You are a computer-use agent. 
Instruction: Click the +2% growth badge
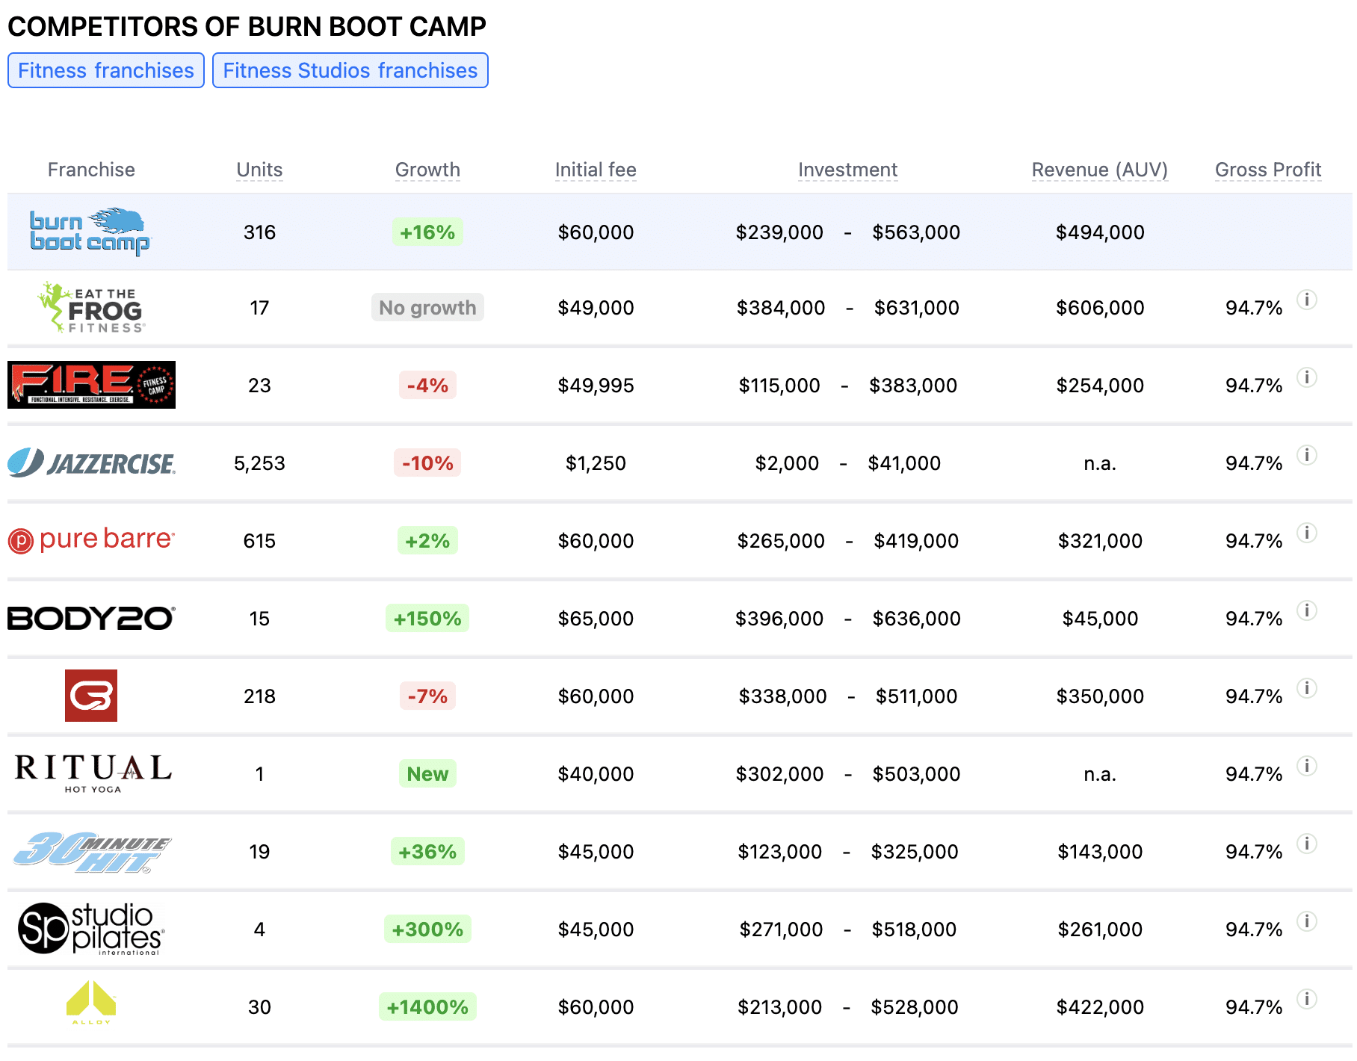point(427,541)
